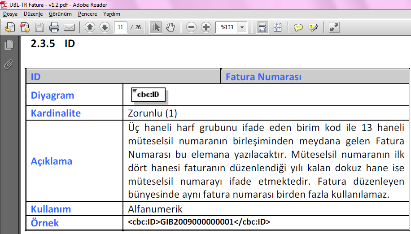Open the Dosya menu
This screenshot has width=411, height=234.
(x=10, y=14)
